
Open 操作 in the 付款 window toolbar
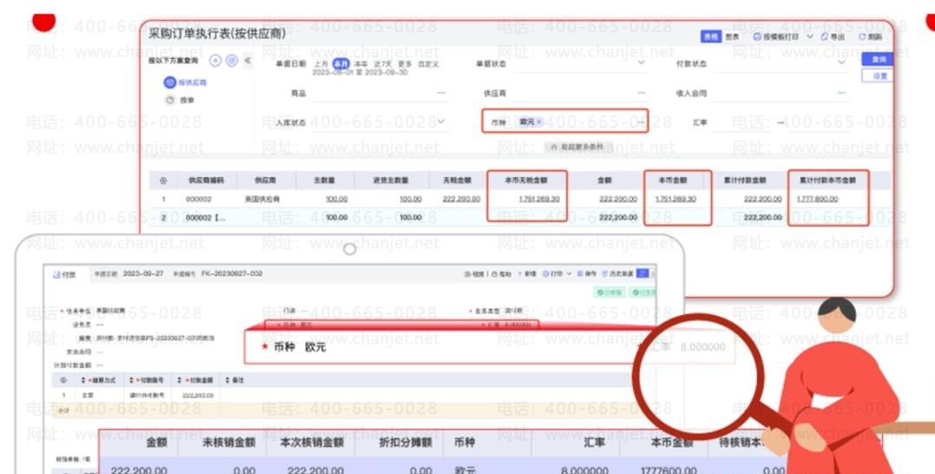[x=587, y=274]
